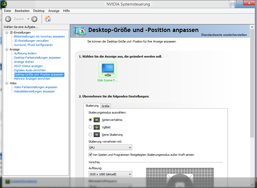Open the Bearbeiten menu
This screenshot has width=257, height=188.
coord(22,11)
